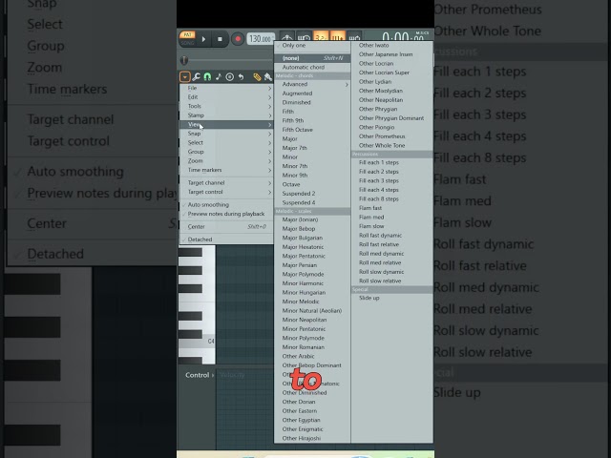Screen dimensions: 611x458
Task: Select Other Hirajoshi scale
Action: pyautogui.click(x=312, y=438)
